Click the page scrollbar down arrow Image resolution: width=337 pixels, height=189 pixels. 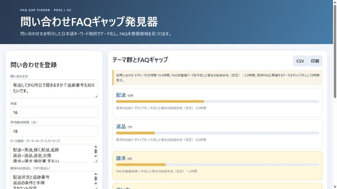click(x=335, y=187)
